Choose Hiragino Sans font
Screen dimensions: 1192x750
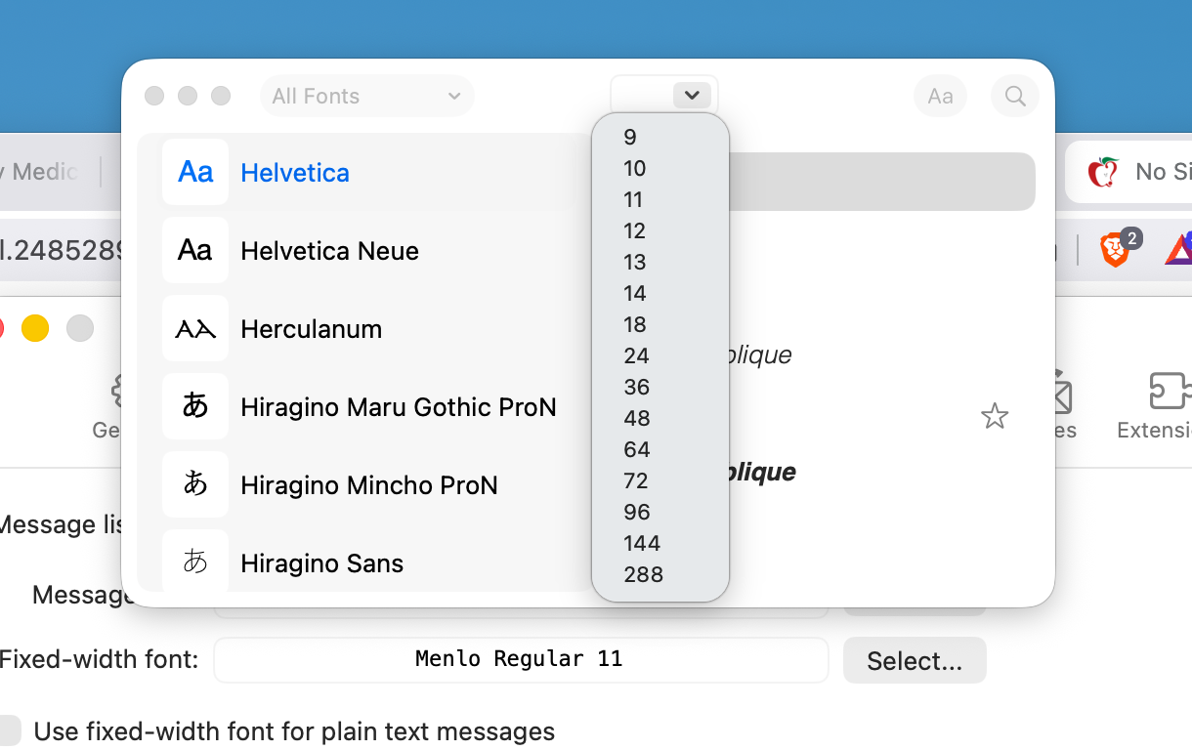(321, 563)
